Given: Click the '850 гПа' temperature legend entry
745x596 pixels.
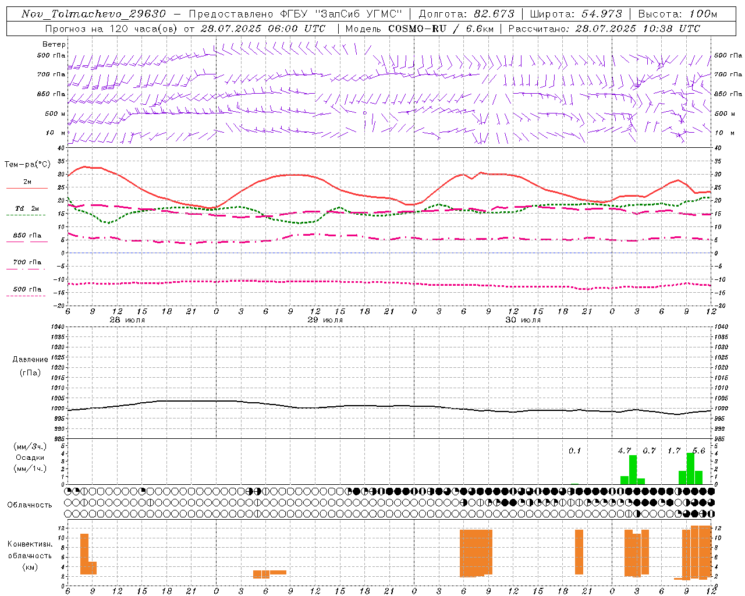Looking at the screenshot, I should tap(27, 235).
